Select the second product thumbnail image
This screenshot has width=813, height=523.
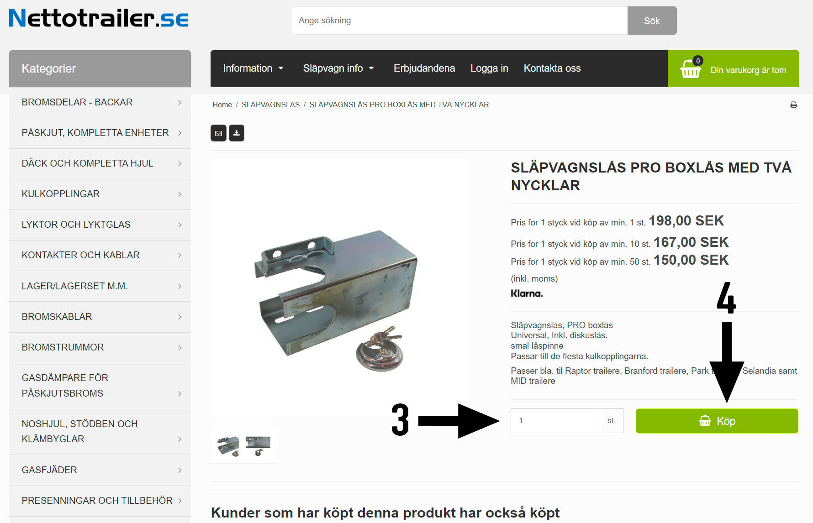point(258,445)
